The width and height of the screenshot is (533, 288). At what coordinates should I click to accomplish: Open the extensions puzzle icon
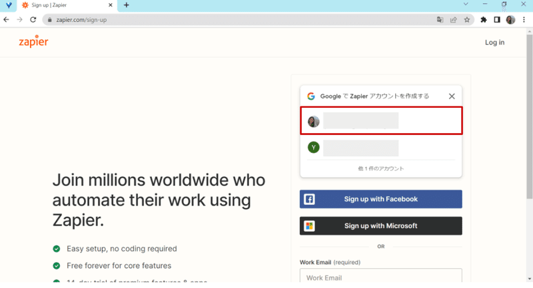click(484, 20)
